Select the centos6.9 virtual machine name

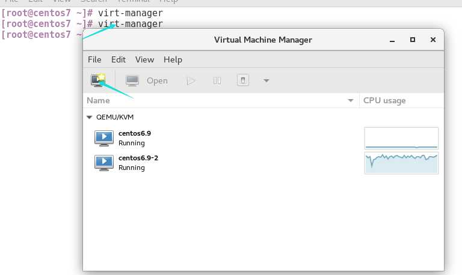pos(135,133)
